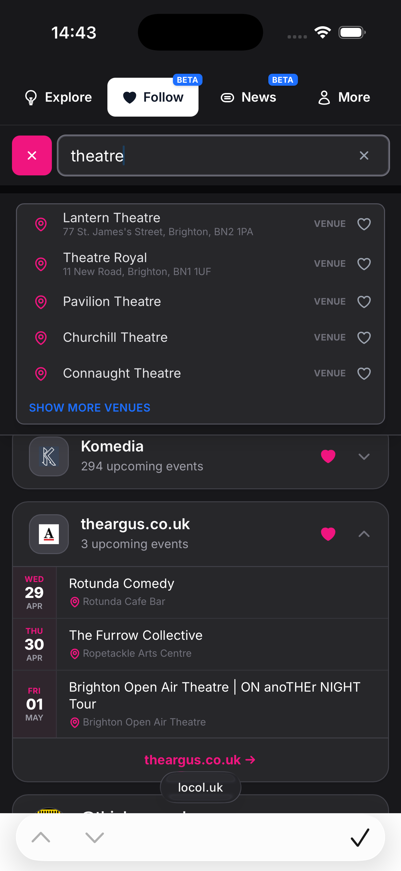
Task: Go to previous field with keyboard up arrow
Action: pyautogui.click(x=41, y=837)
